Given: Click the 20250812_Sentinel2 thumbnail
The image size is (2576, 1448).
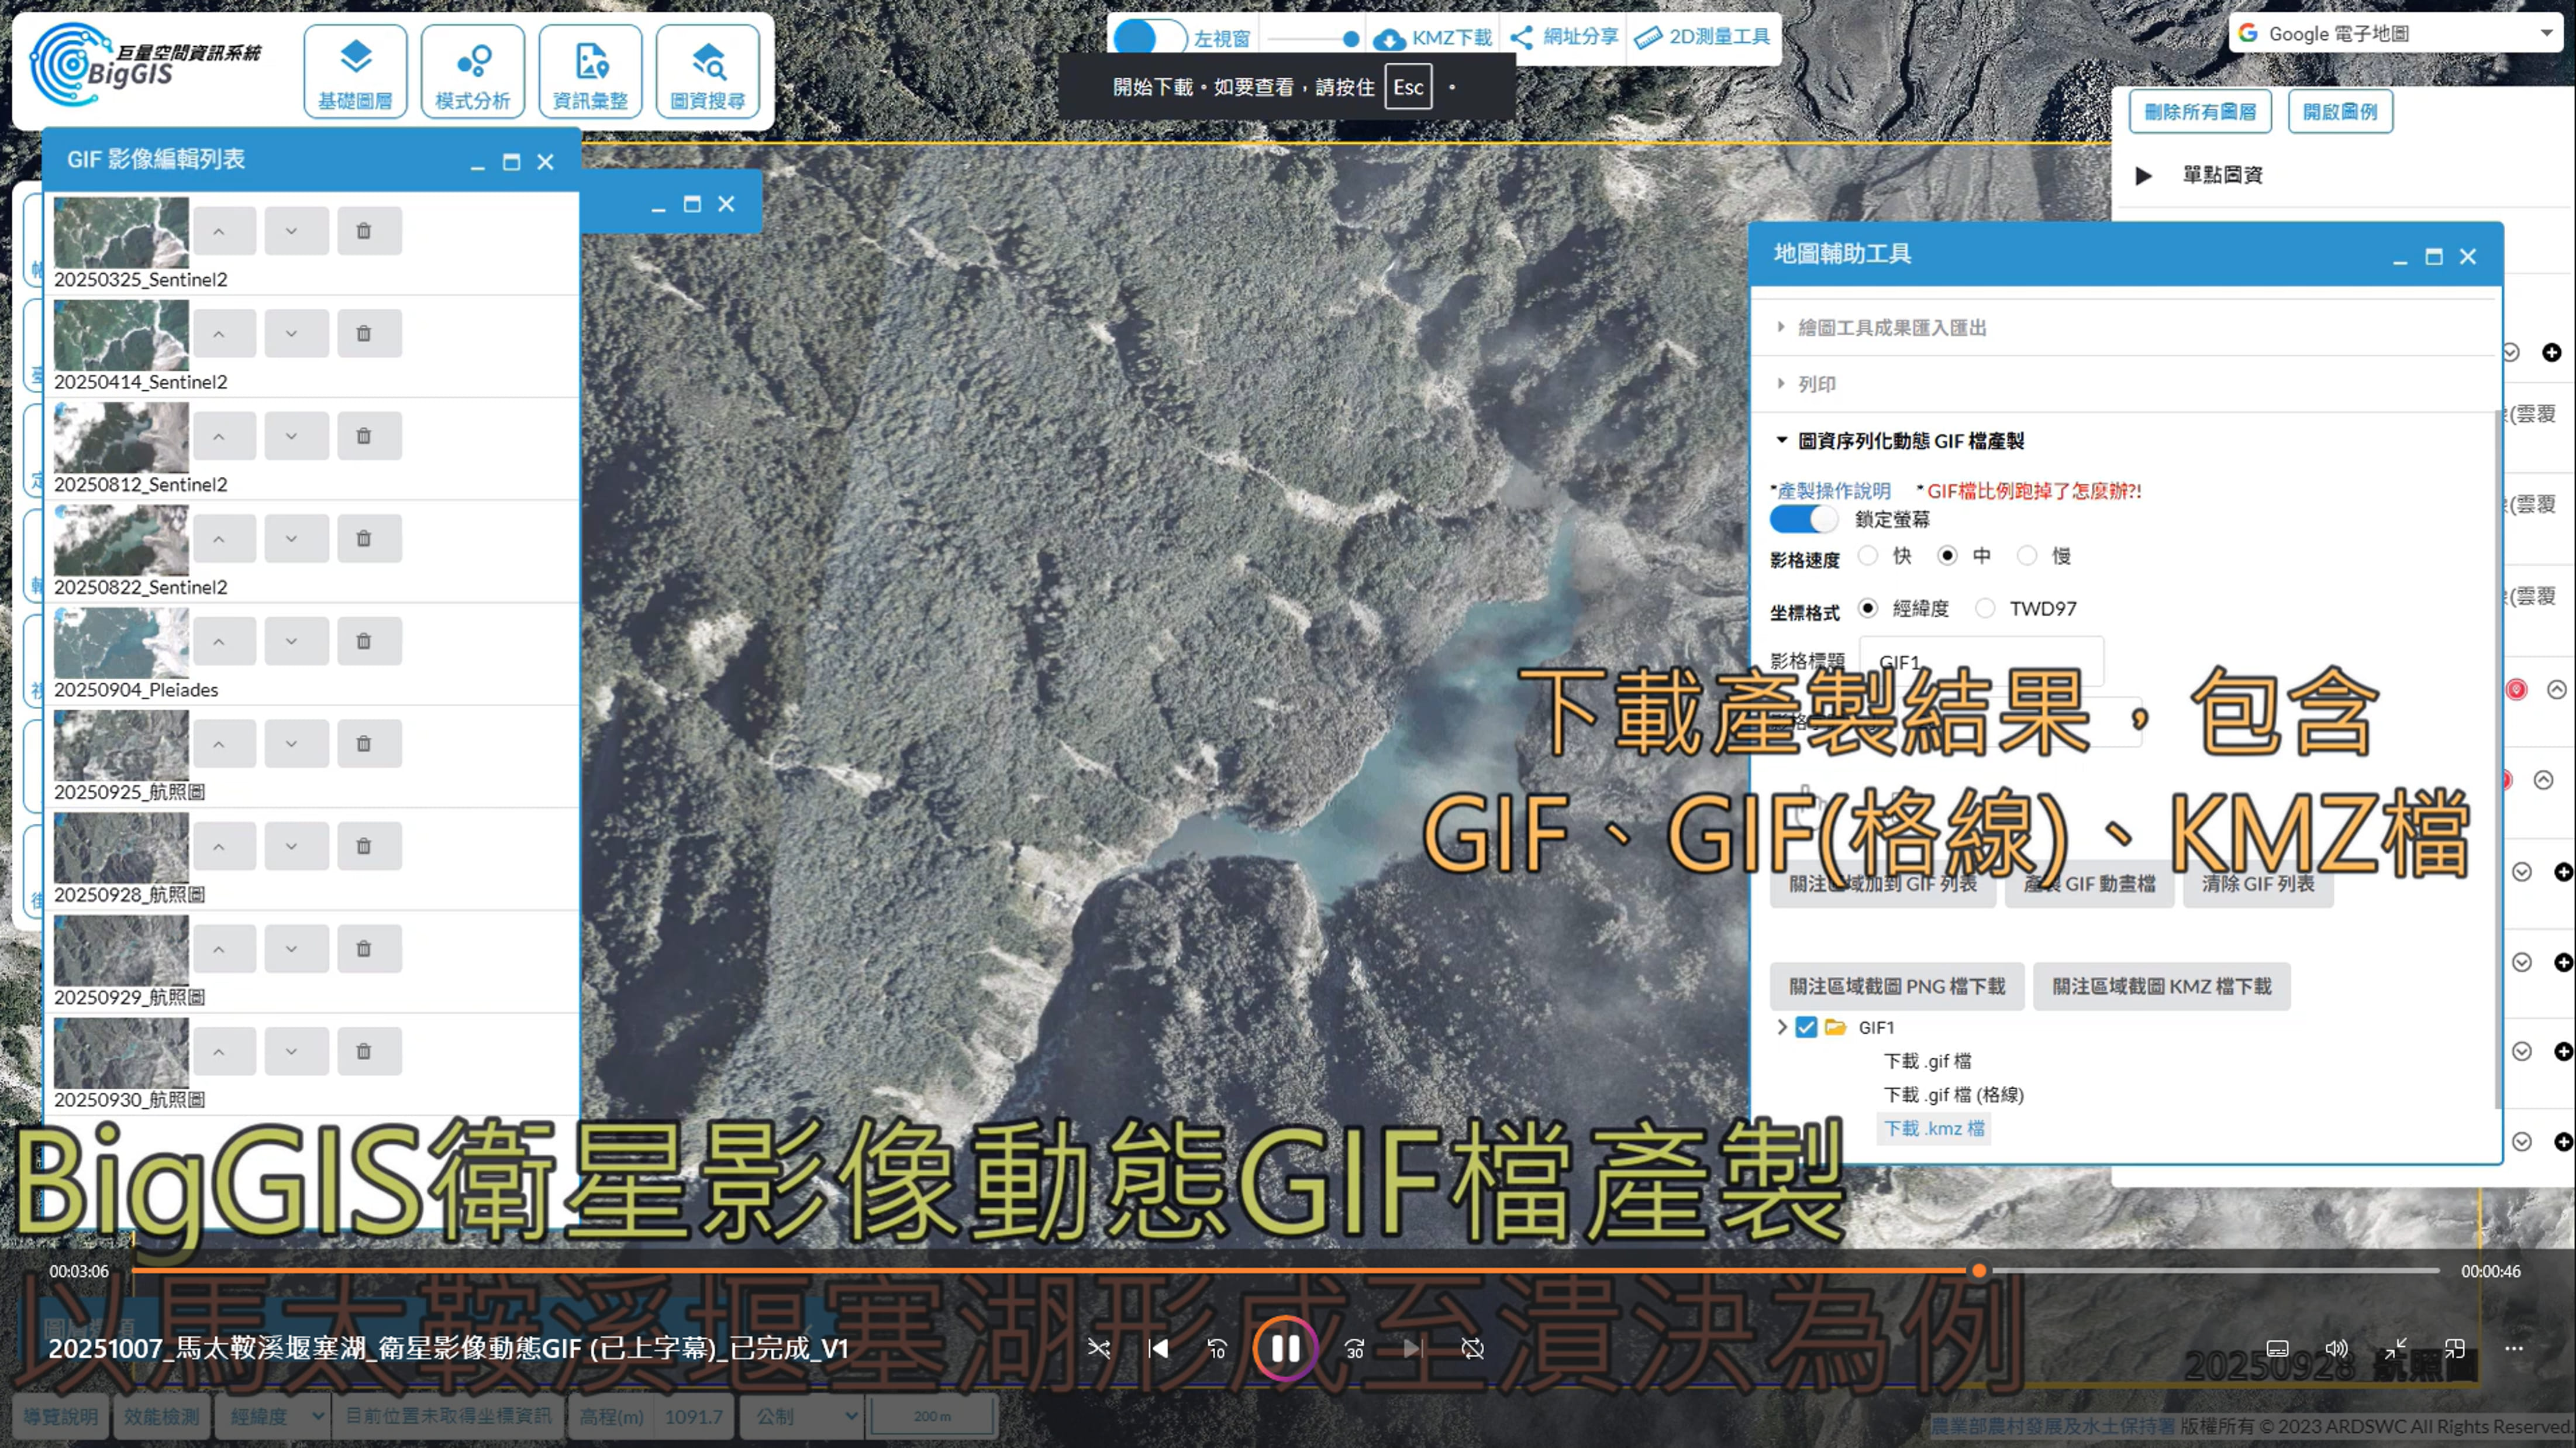Looking at the screenshot, I should (121, 437).
